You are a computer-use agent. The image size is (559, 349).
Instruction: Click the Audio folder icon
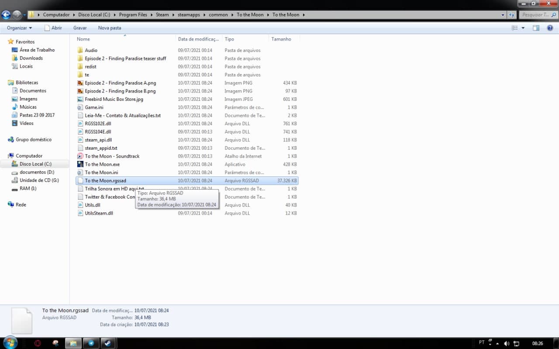[x=80, y=50]
